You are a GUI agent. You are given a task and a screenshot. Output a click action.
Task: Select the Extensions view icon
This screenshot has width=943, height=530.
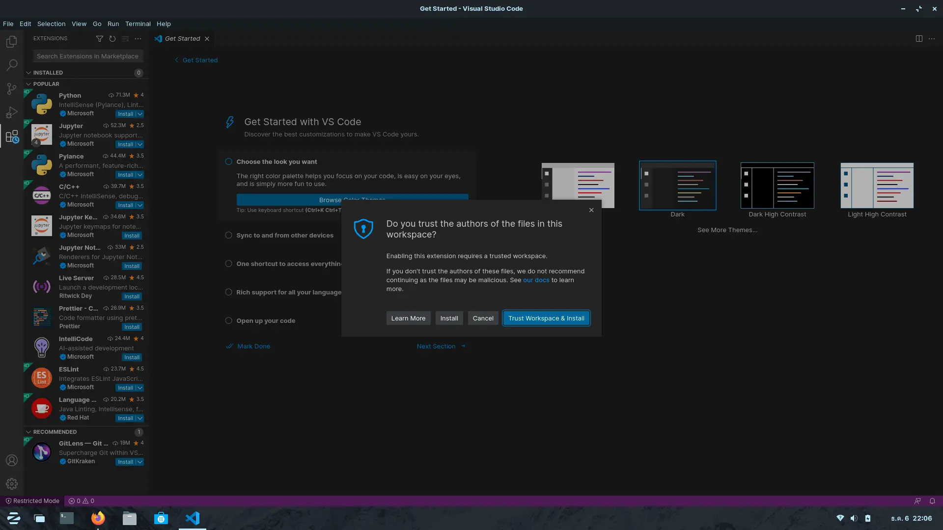point(12,136)
